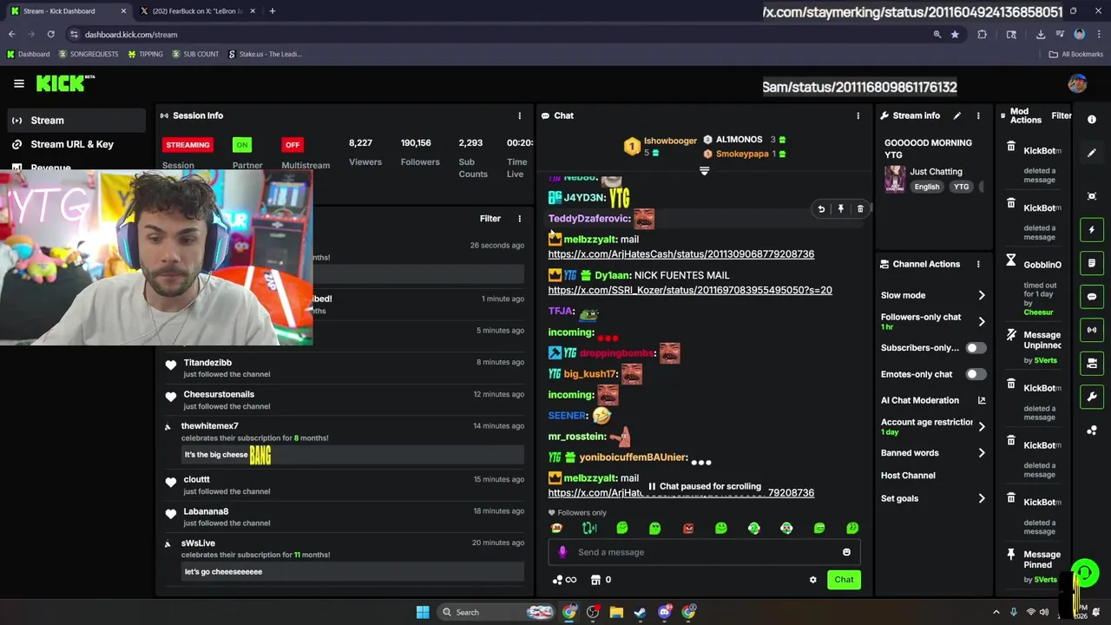The height and width of the screenshot is (625, 1111).
Task: Toggle Emotes-only chat switch
Action: pyautogui.click(x=976, y=374)
